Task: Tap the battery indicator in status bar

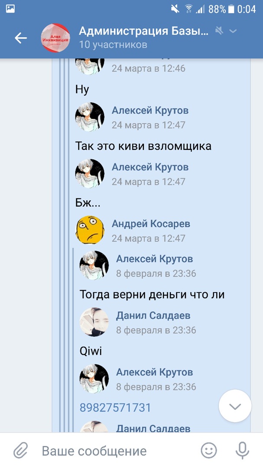Action: [231, 9]
